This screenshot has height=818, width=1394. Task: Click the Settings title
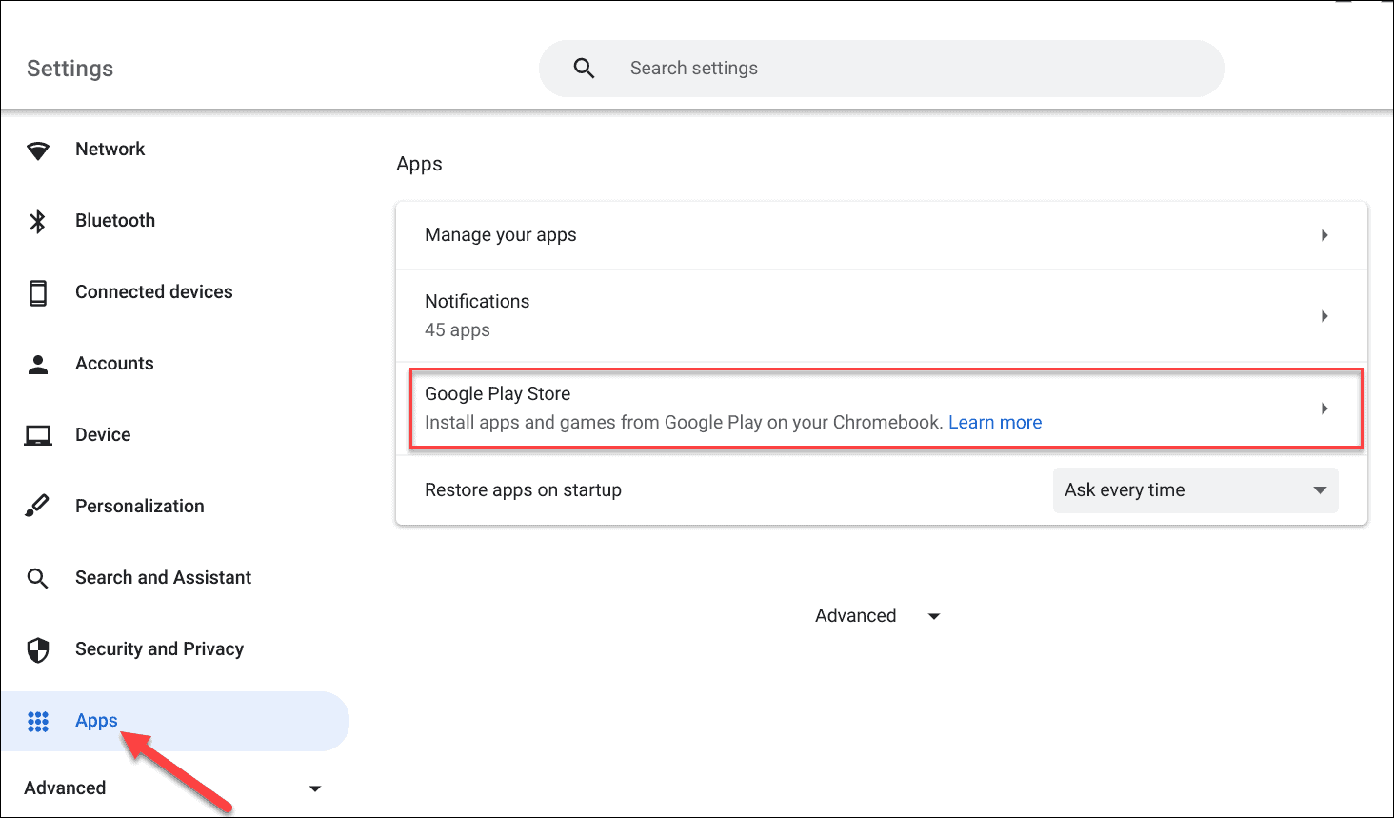(70, 69)
